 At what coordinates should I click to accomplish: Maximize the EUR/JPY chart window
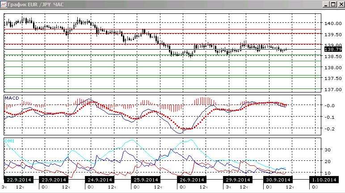point(333,4)
